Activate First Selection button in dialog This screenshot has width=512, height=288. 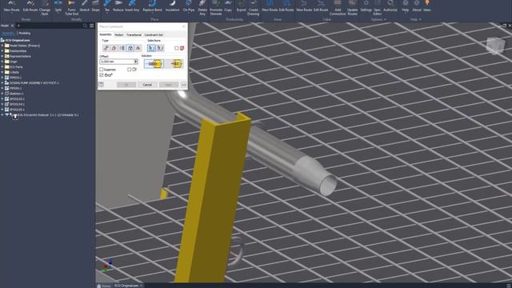click(151, 48)
